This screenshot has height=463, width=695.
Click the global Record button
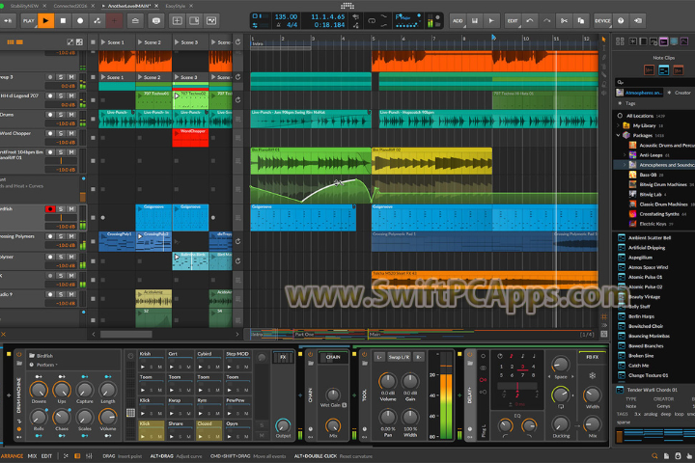click(80, 20)
